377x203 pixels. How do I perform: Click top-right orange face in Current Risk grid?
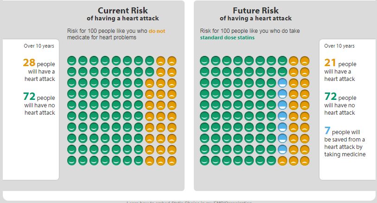[172, 61]
